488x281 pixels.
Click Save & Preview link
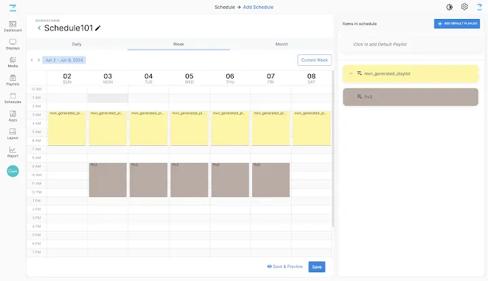pos(285,267)
